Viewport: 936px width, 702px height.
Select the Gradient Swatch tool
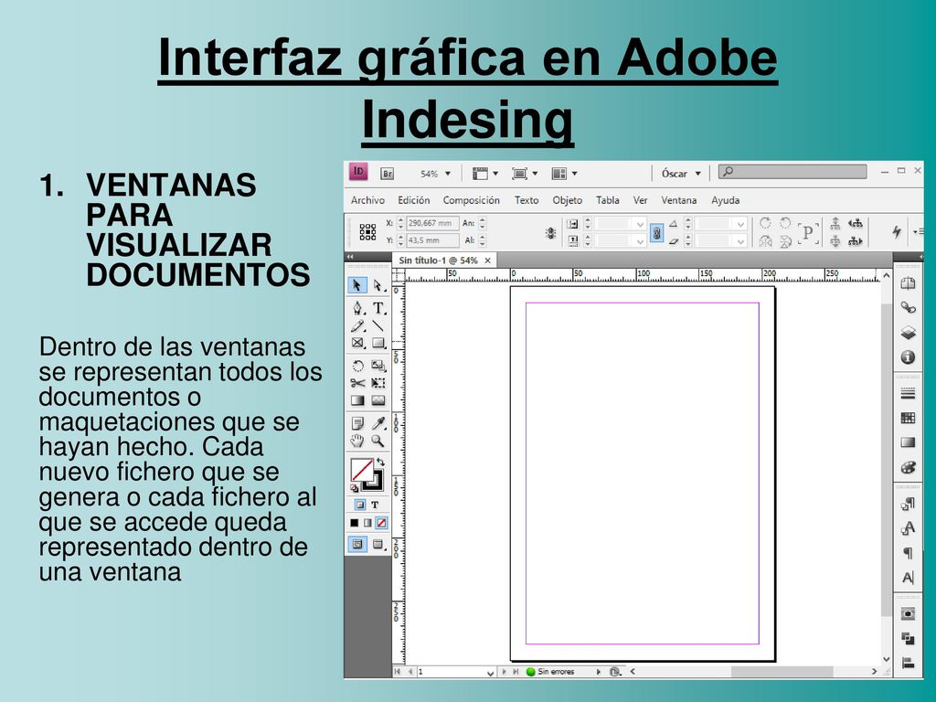click(357, 400)
